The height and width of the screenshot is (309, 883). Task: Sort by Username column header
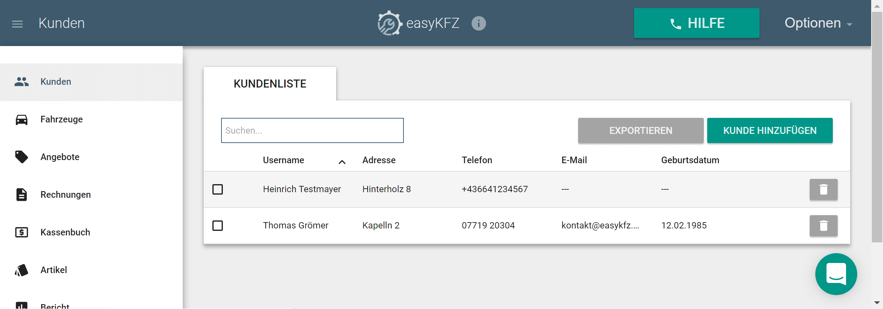284,160
